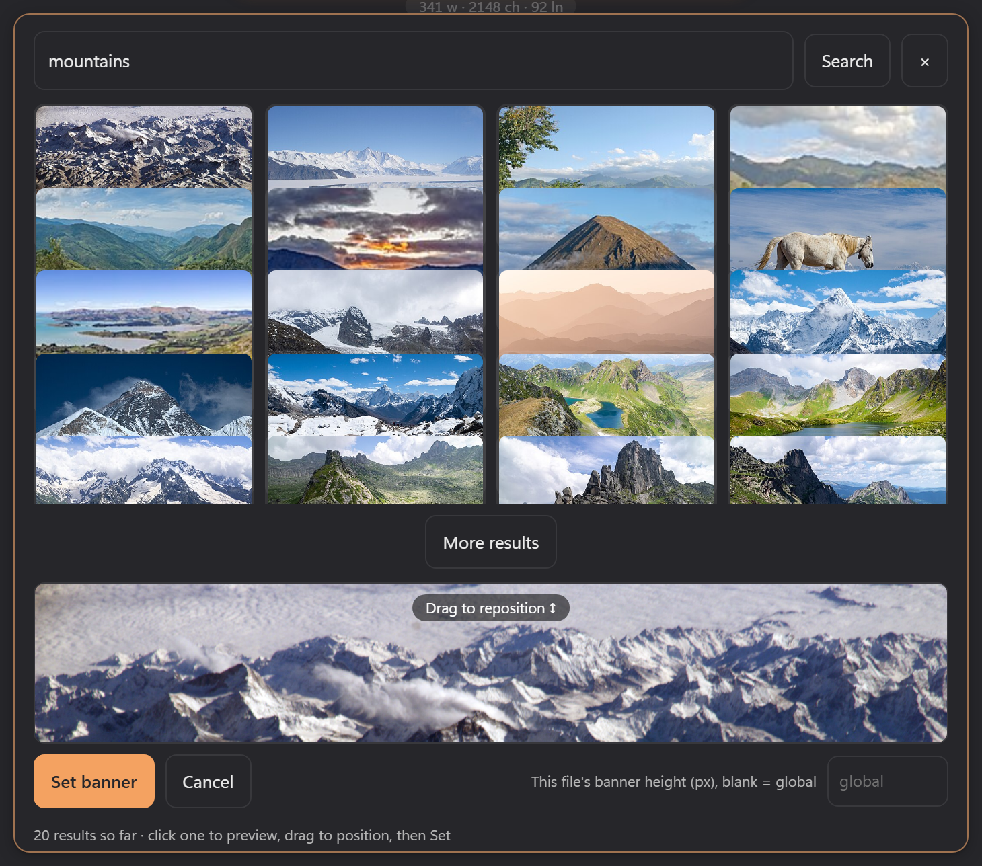The height and width of the screenshot is (866, 982).
Task: Select the green valley hills thumbnail
Action: pyautogui.click(x=144, y=229)
